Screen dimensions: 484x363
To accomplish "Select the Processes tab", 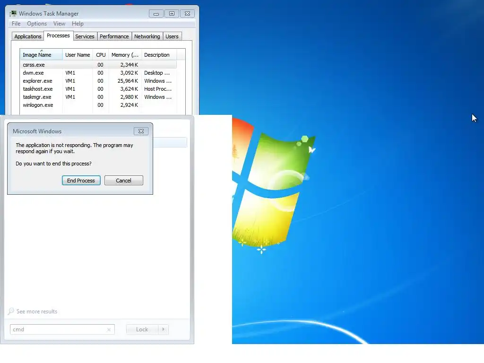I will [58, 35].
